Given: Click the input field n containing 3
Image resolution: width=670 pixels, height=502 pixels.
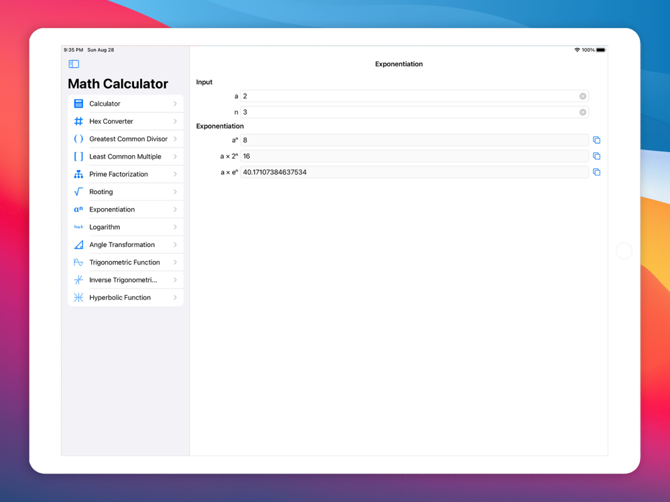Looking at the screenshot, I should coord(414,112).
